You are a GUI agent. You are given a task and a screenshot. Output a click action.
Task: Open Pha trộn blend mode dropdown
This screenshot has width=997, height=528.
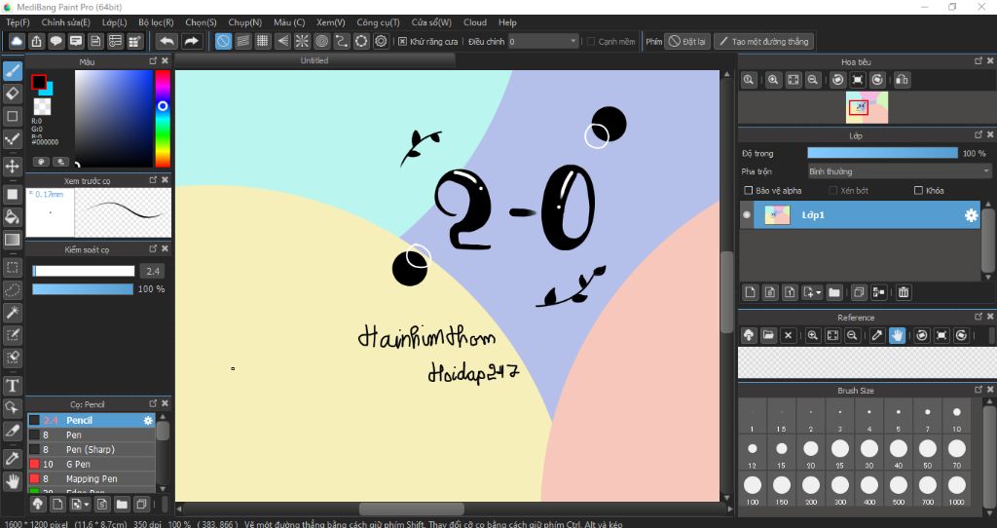(899, 171)
